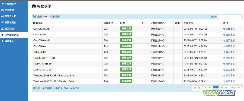Click 创建云主机 for CentOS 5.8

click(229, 35)
